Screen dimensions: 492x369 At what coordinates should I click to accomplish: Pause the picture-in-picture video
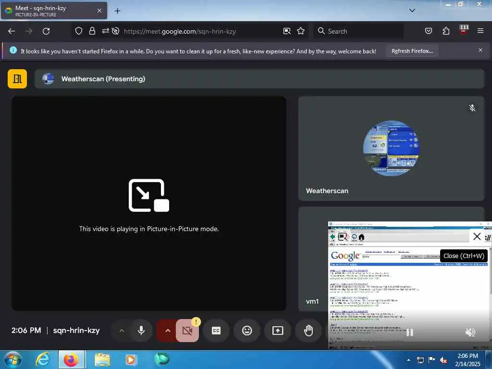[409, 332]
